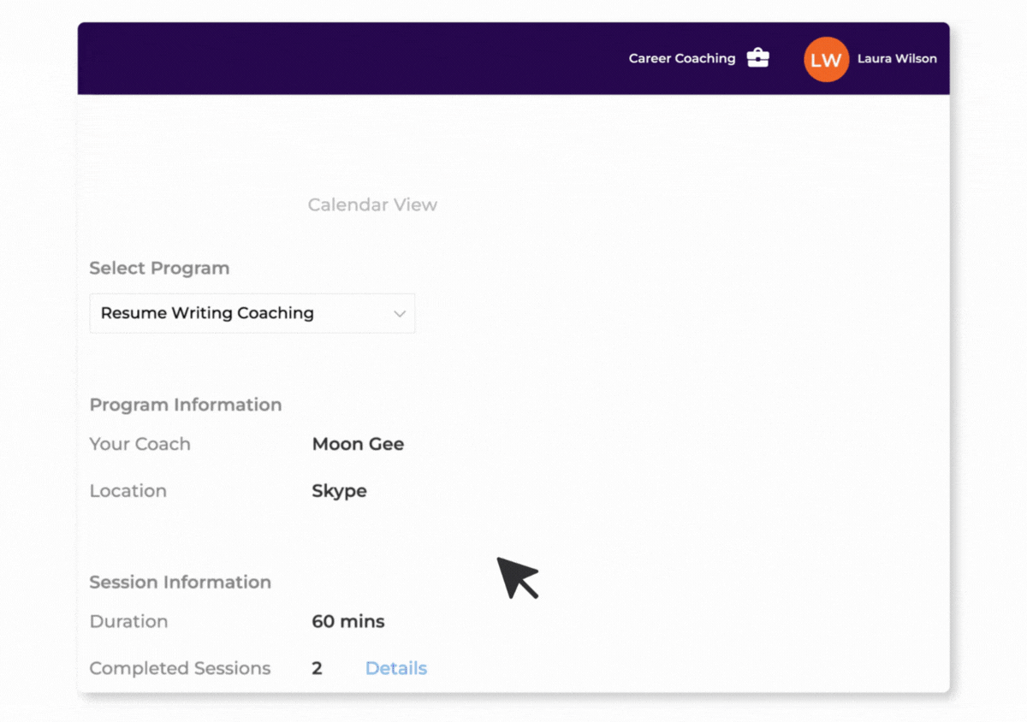Click the briefcase icon in header

pyautogui.click(x=757, y=58)
